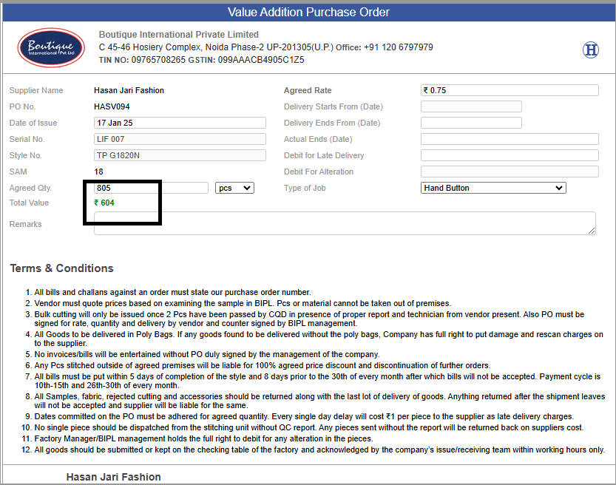Click the Total Value label
This screenshot has width=616, height=485.
pos(29,203)
